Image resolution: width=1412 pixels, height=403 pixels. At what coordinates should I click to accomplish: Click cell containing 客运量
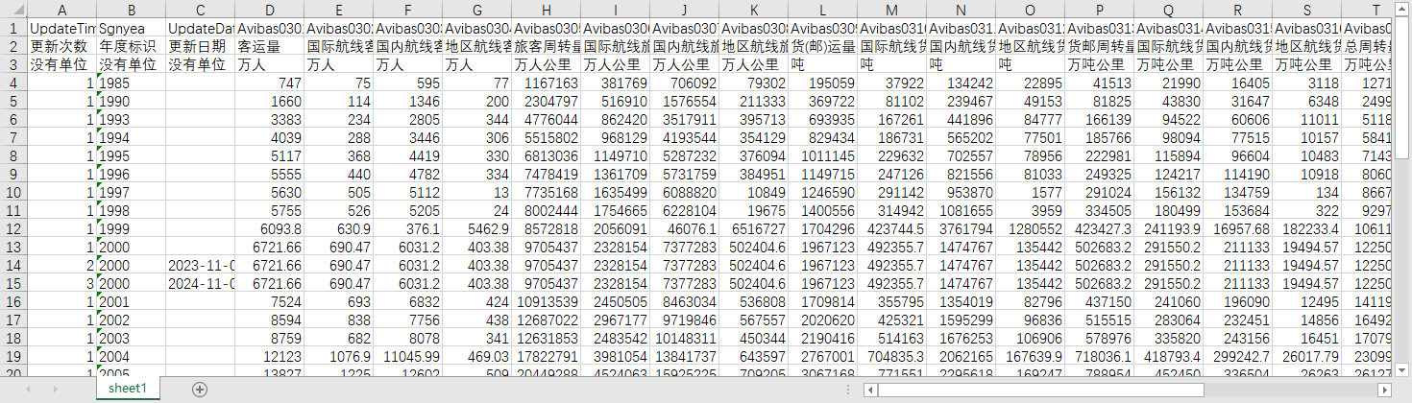270,46
